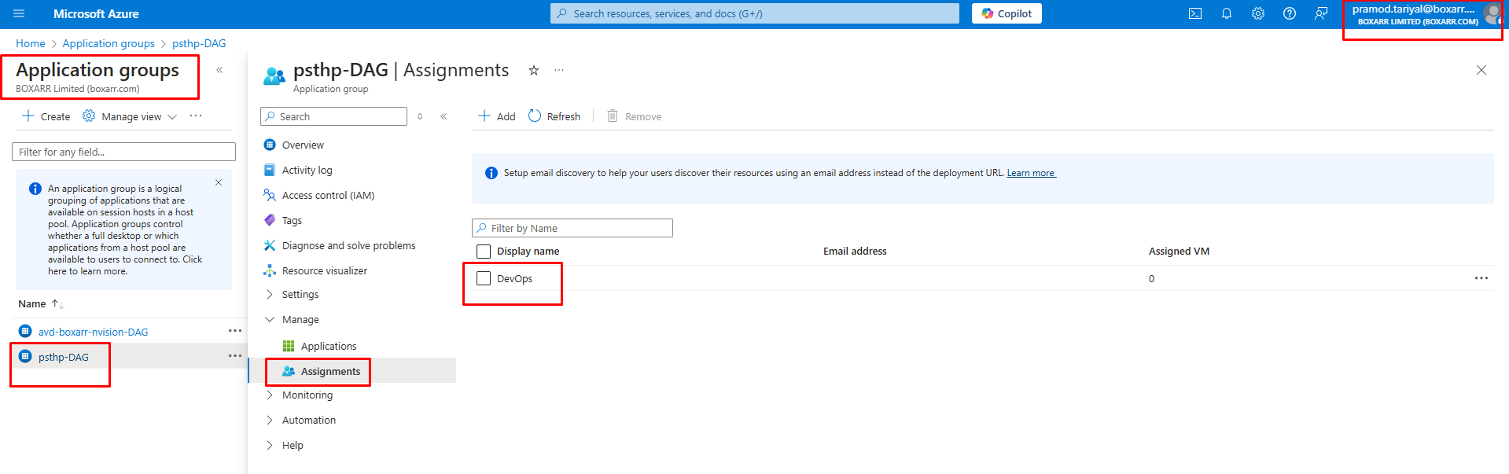Favorite psthp-DAG with the star icon

534,70
